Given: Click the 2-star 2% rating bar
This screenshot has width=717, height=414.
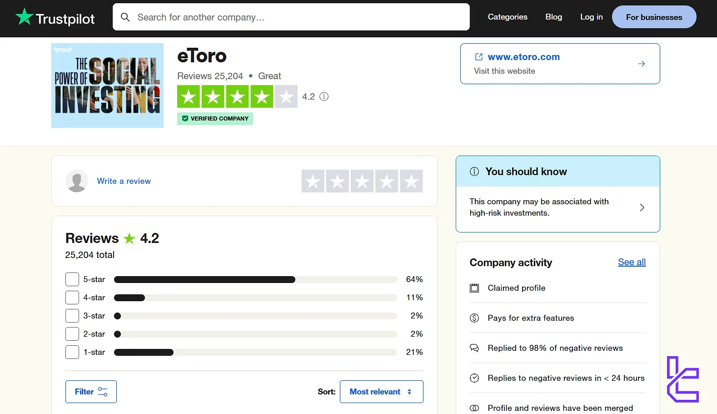Looking at the screenshot, I should (x=255, y=334).
